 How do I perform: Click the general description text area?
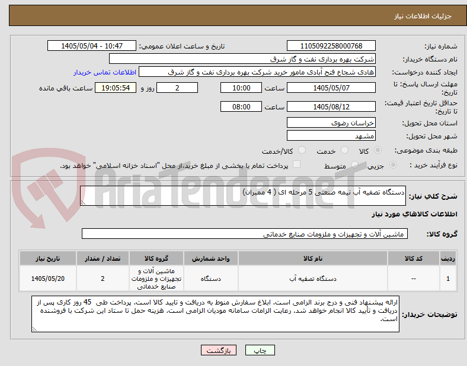[x=243, y=196]
